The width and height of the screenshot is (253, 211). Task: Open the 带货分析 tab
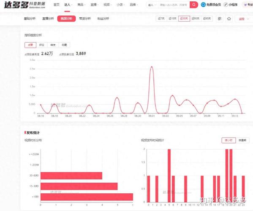pyautogui.click(x=85, y=19)
